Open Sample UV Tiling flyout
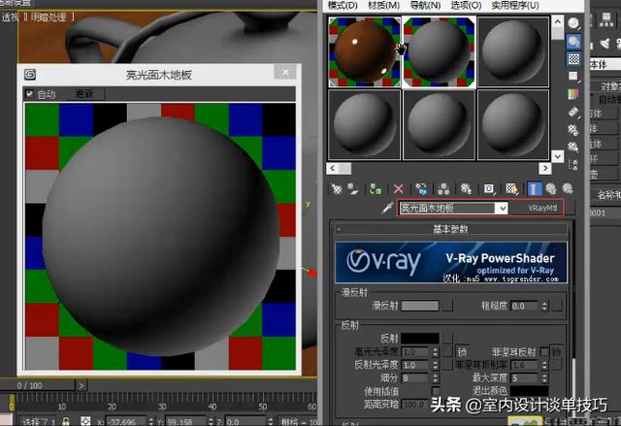This screenshot has height=426, width=621. pyautogui.click(x=573, y=77)
